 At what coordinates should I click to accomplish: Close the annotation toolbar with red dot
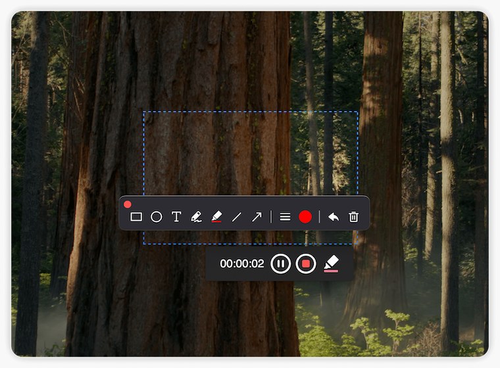[x=128, y=204]
